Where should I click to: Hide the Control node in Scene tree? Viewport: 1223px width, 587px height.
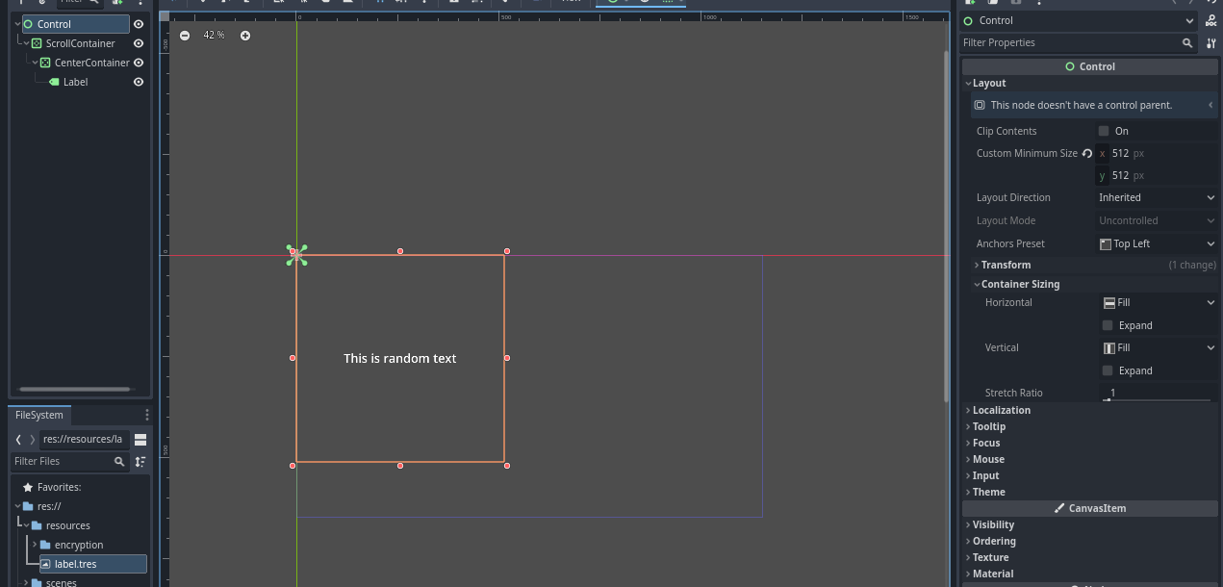(x=139, y=24)
